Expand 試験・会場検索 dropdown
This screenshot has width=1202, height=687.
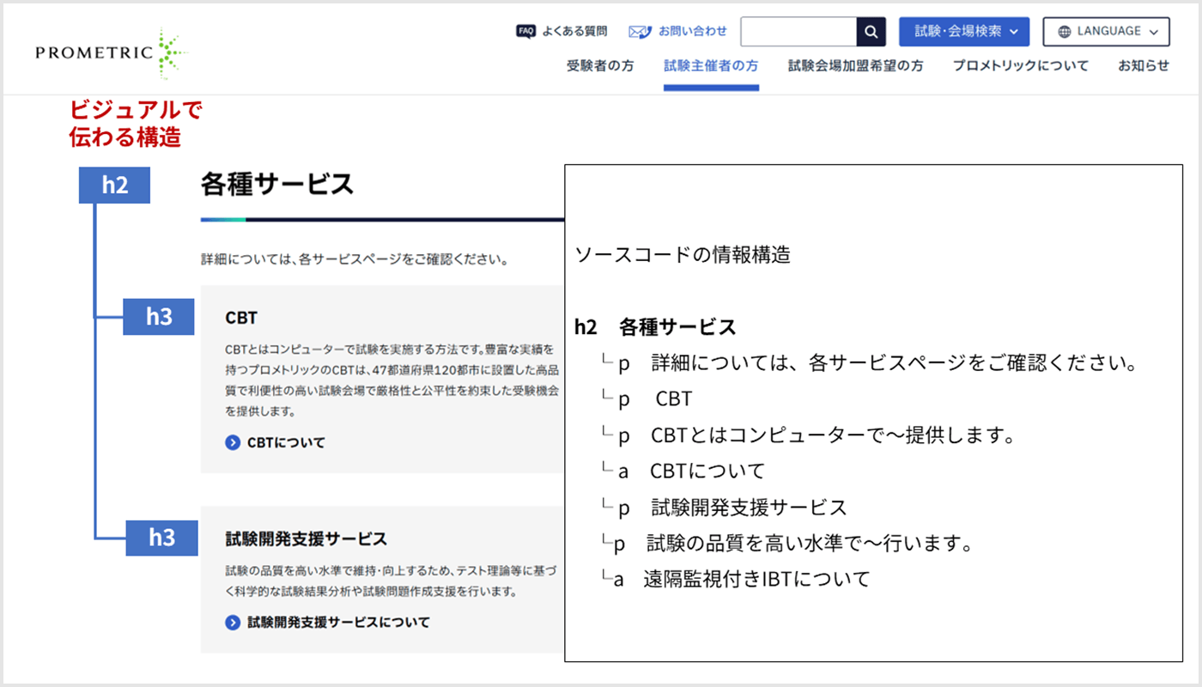coord(964,32)
